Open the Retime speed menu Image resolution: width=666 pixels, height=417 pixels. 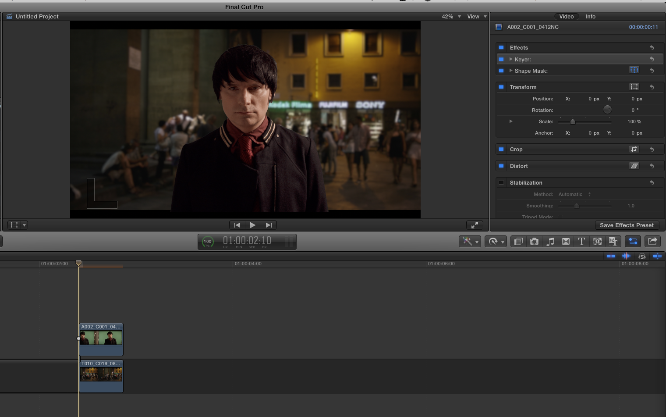coord(496,241)
